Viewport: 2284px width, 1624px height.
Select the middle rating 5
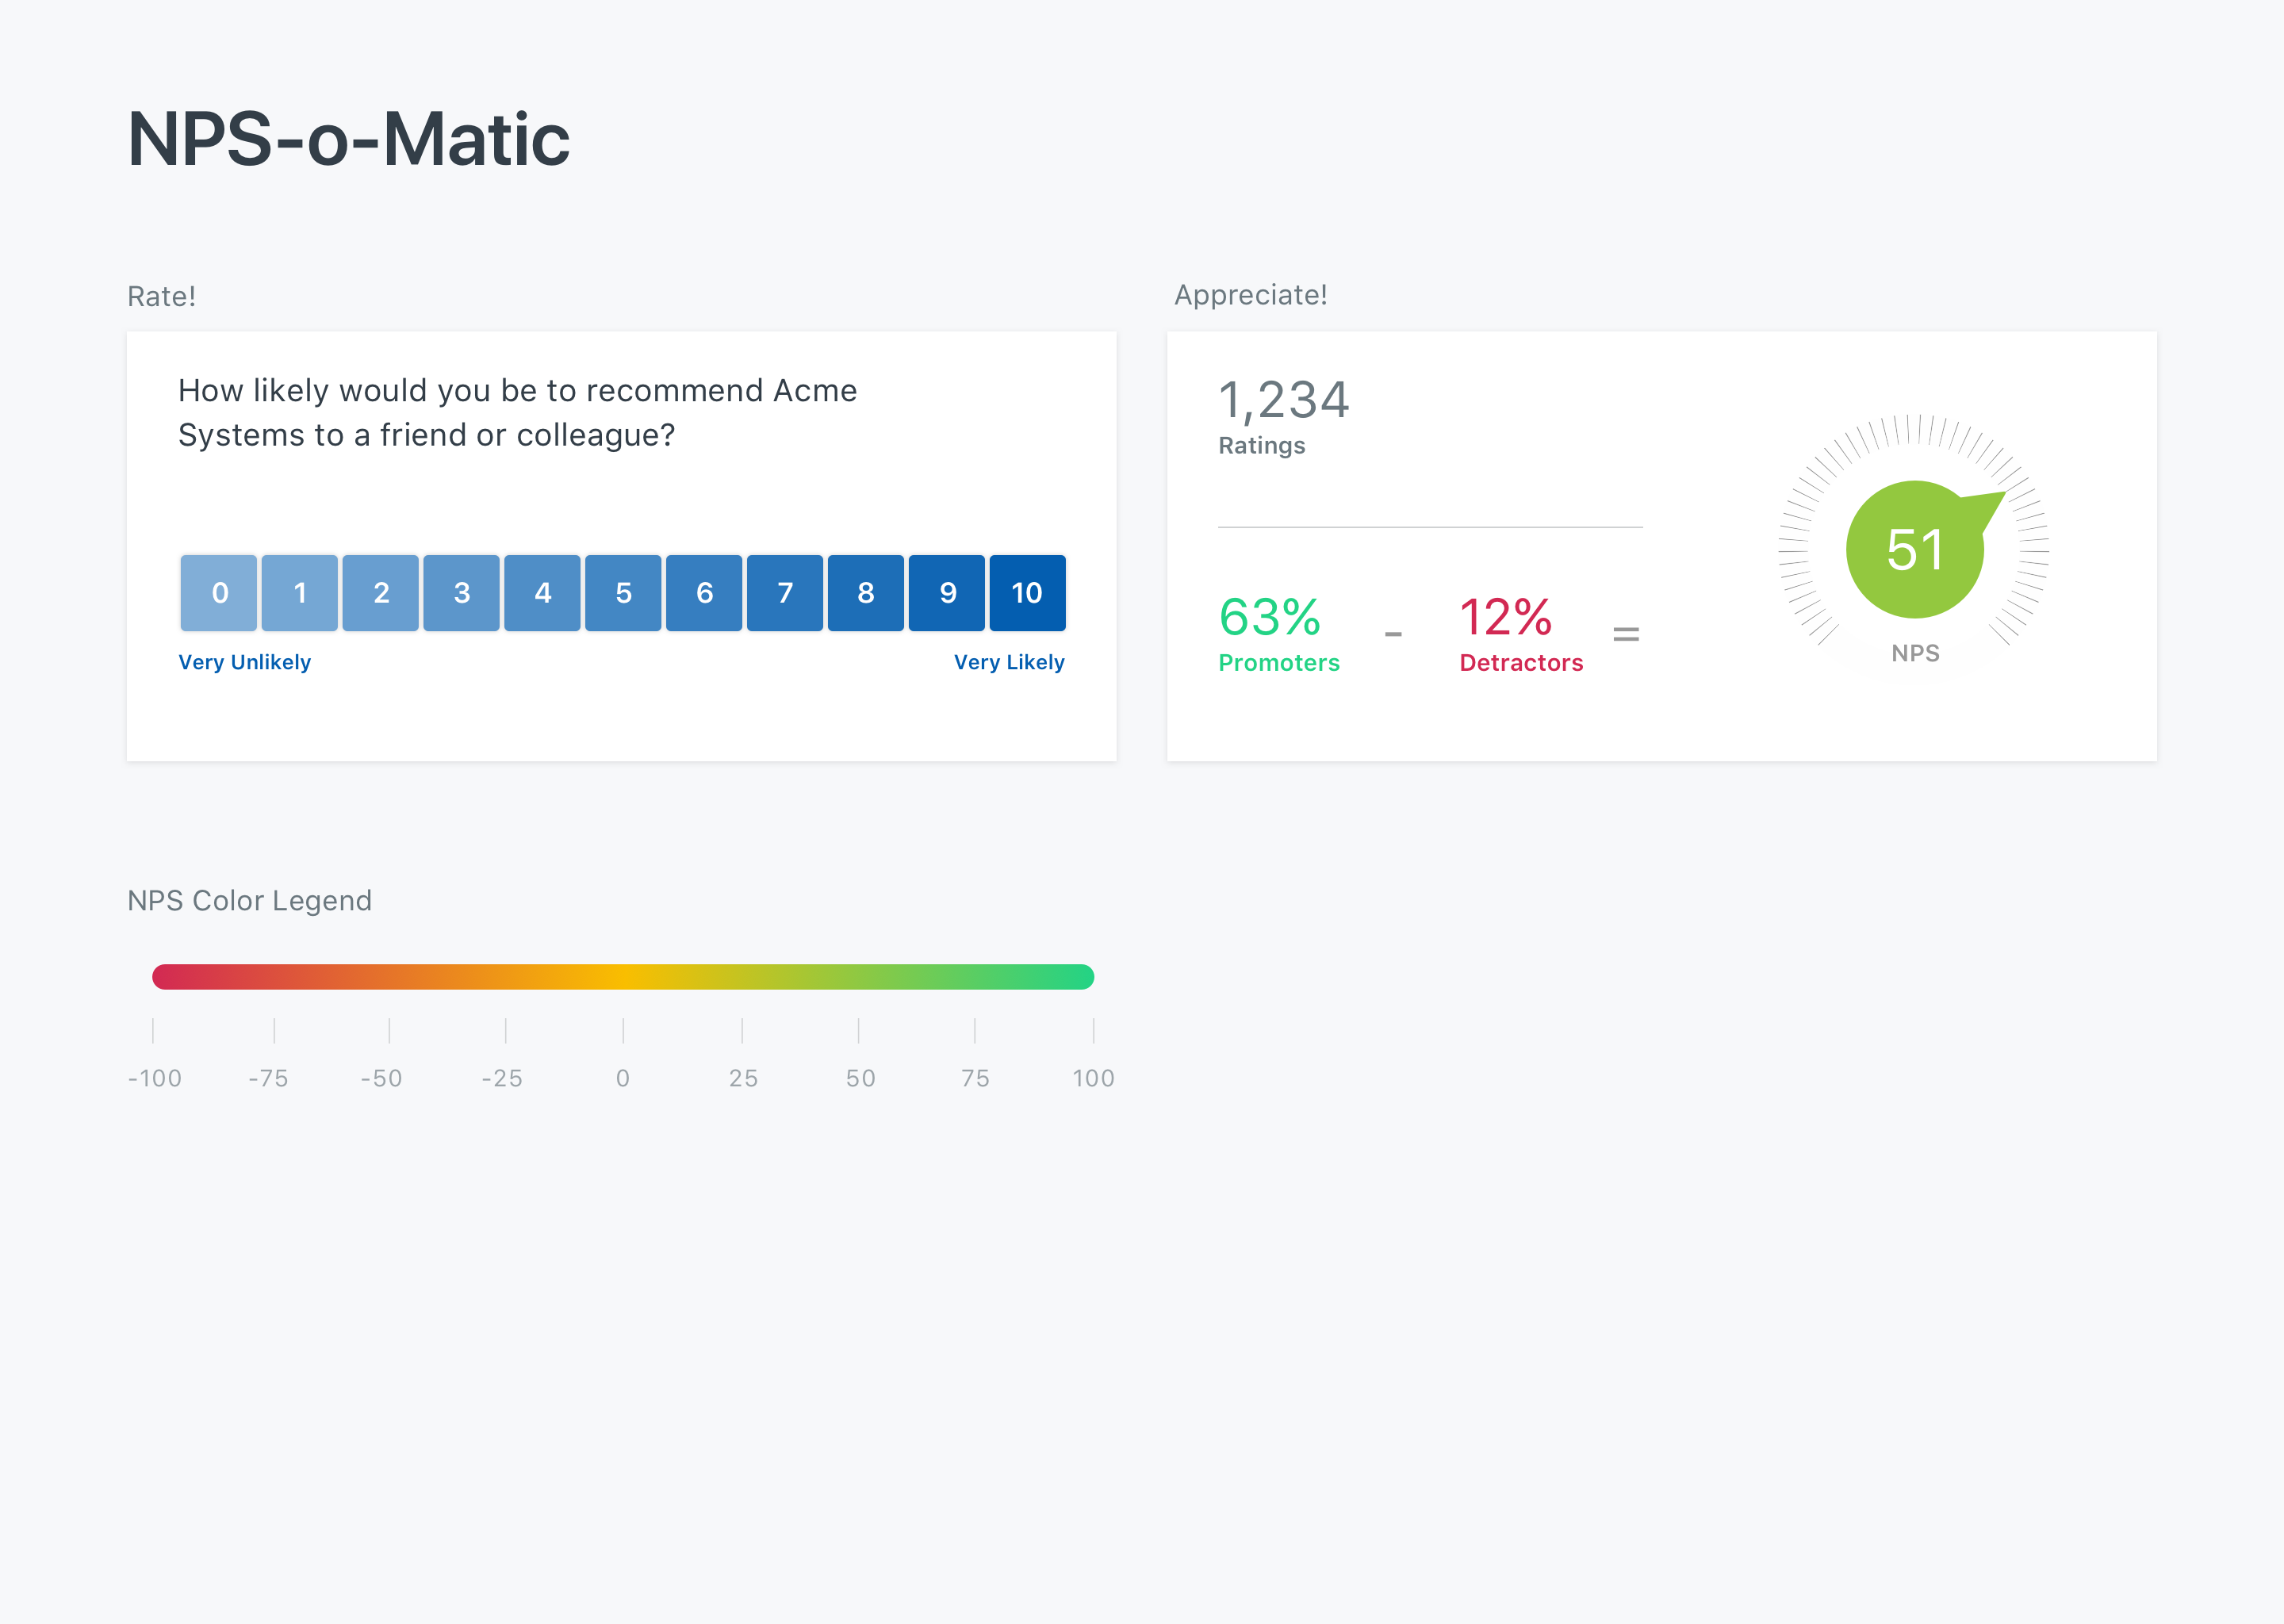pyautogui.click(x=623, y=593)
